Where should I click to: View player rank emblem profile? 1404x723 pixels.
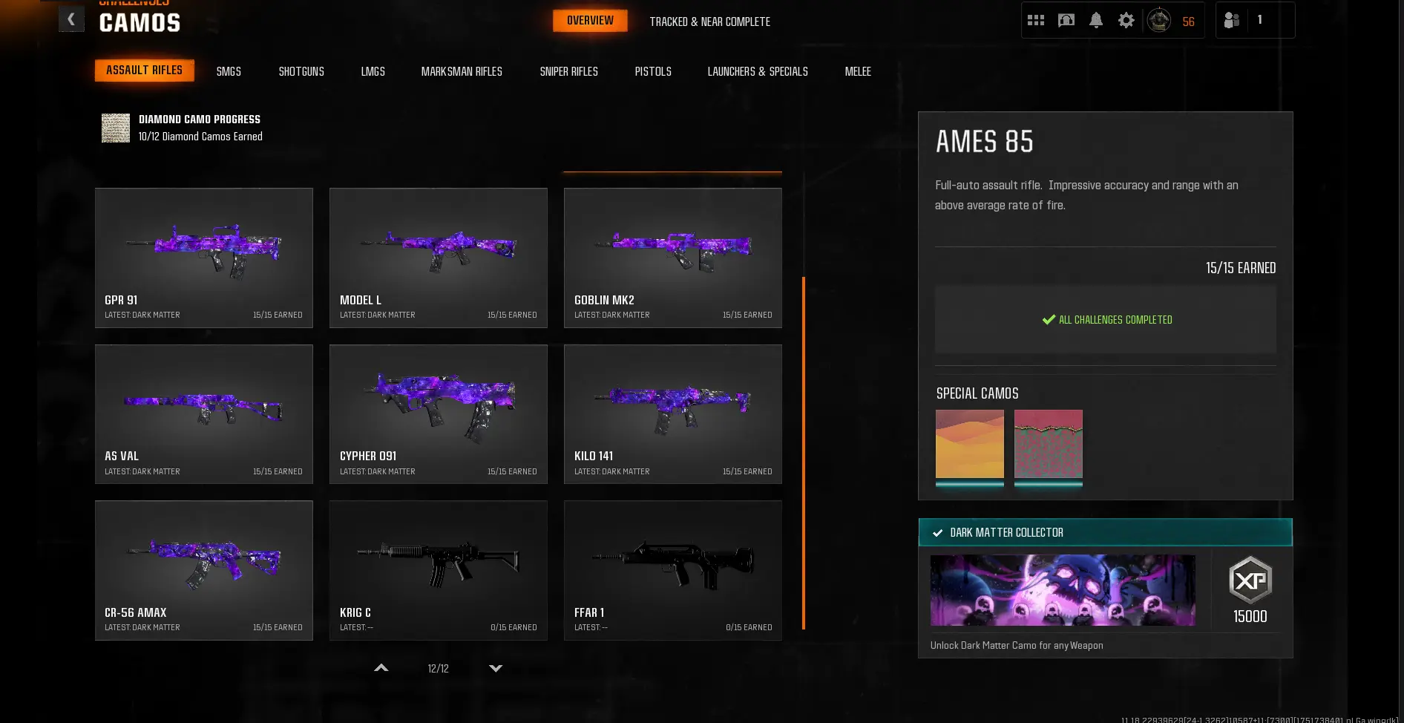[x=1159, y=21]
